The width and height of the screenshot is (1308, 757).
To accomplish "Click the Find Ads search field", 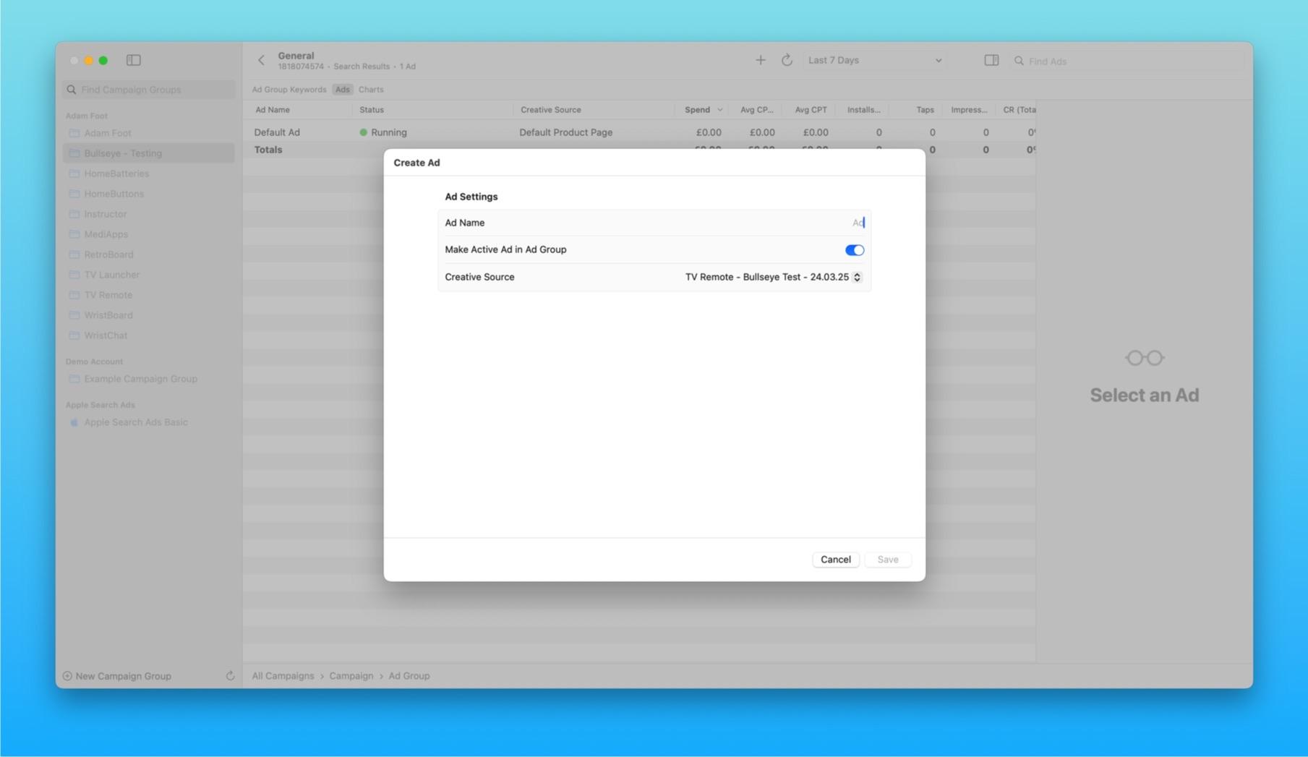I will [1127, 61].
